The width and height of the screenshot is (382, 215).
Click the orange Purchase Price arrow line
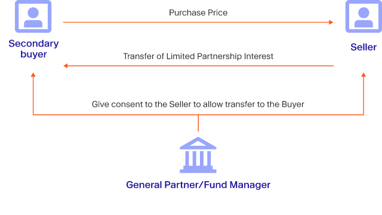click(x=198, y=22)
